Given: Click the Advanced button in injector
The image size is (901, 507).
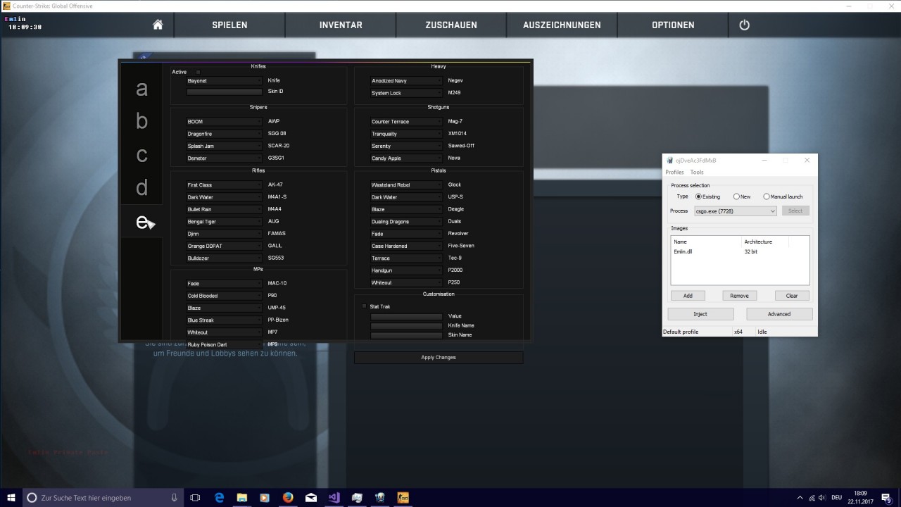Looking at the screenshot, I should [779, 314].
